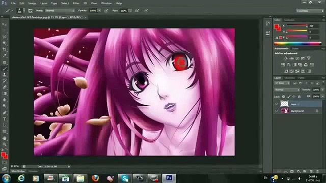Switch to the Swatches tab

tap(289, 20)
